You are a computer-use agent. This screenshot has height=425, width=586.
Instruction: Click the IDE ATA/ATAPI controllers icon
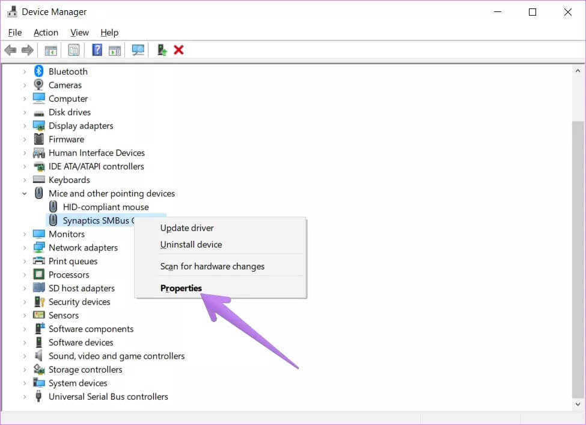click(39, 166)
